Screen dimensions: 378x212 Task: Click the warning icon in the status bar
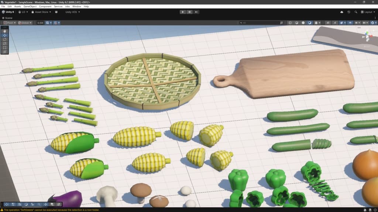click(x=2, y=210)
